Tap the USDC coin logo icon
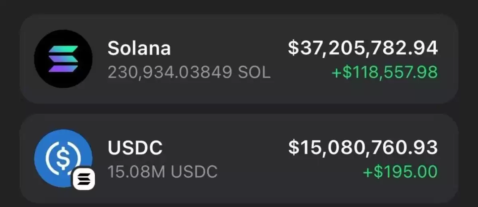Image resolution: width=478 pixels, height=207 pixels. pyautogui.click(x=63, y=158)
